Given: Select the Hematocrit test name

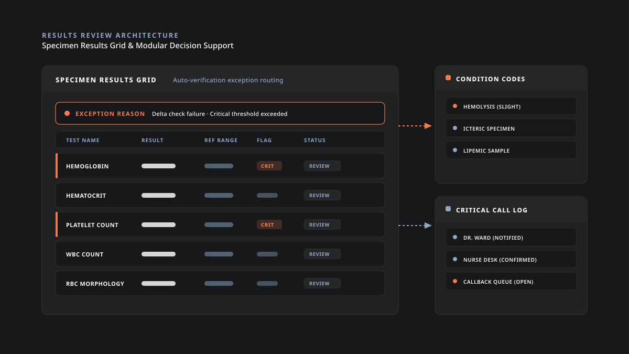Looking at the screenshot, I should click(86, 196).
